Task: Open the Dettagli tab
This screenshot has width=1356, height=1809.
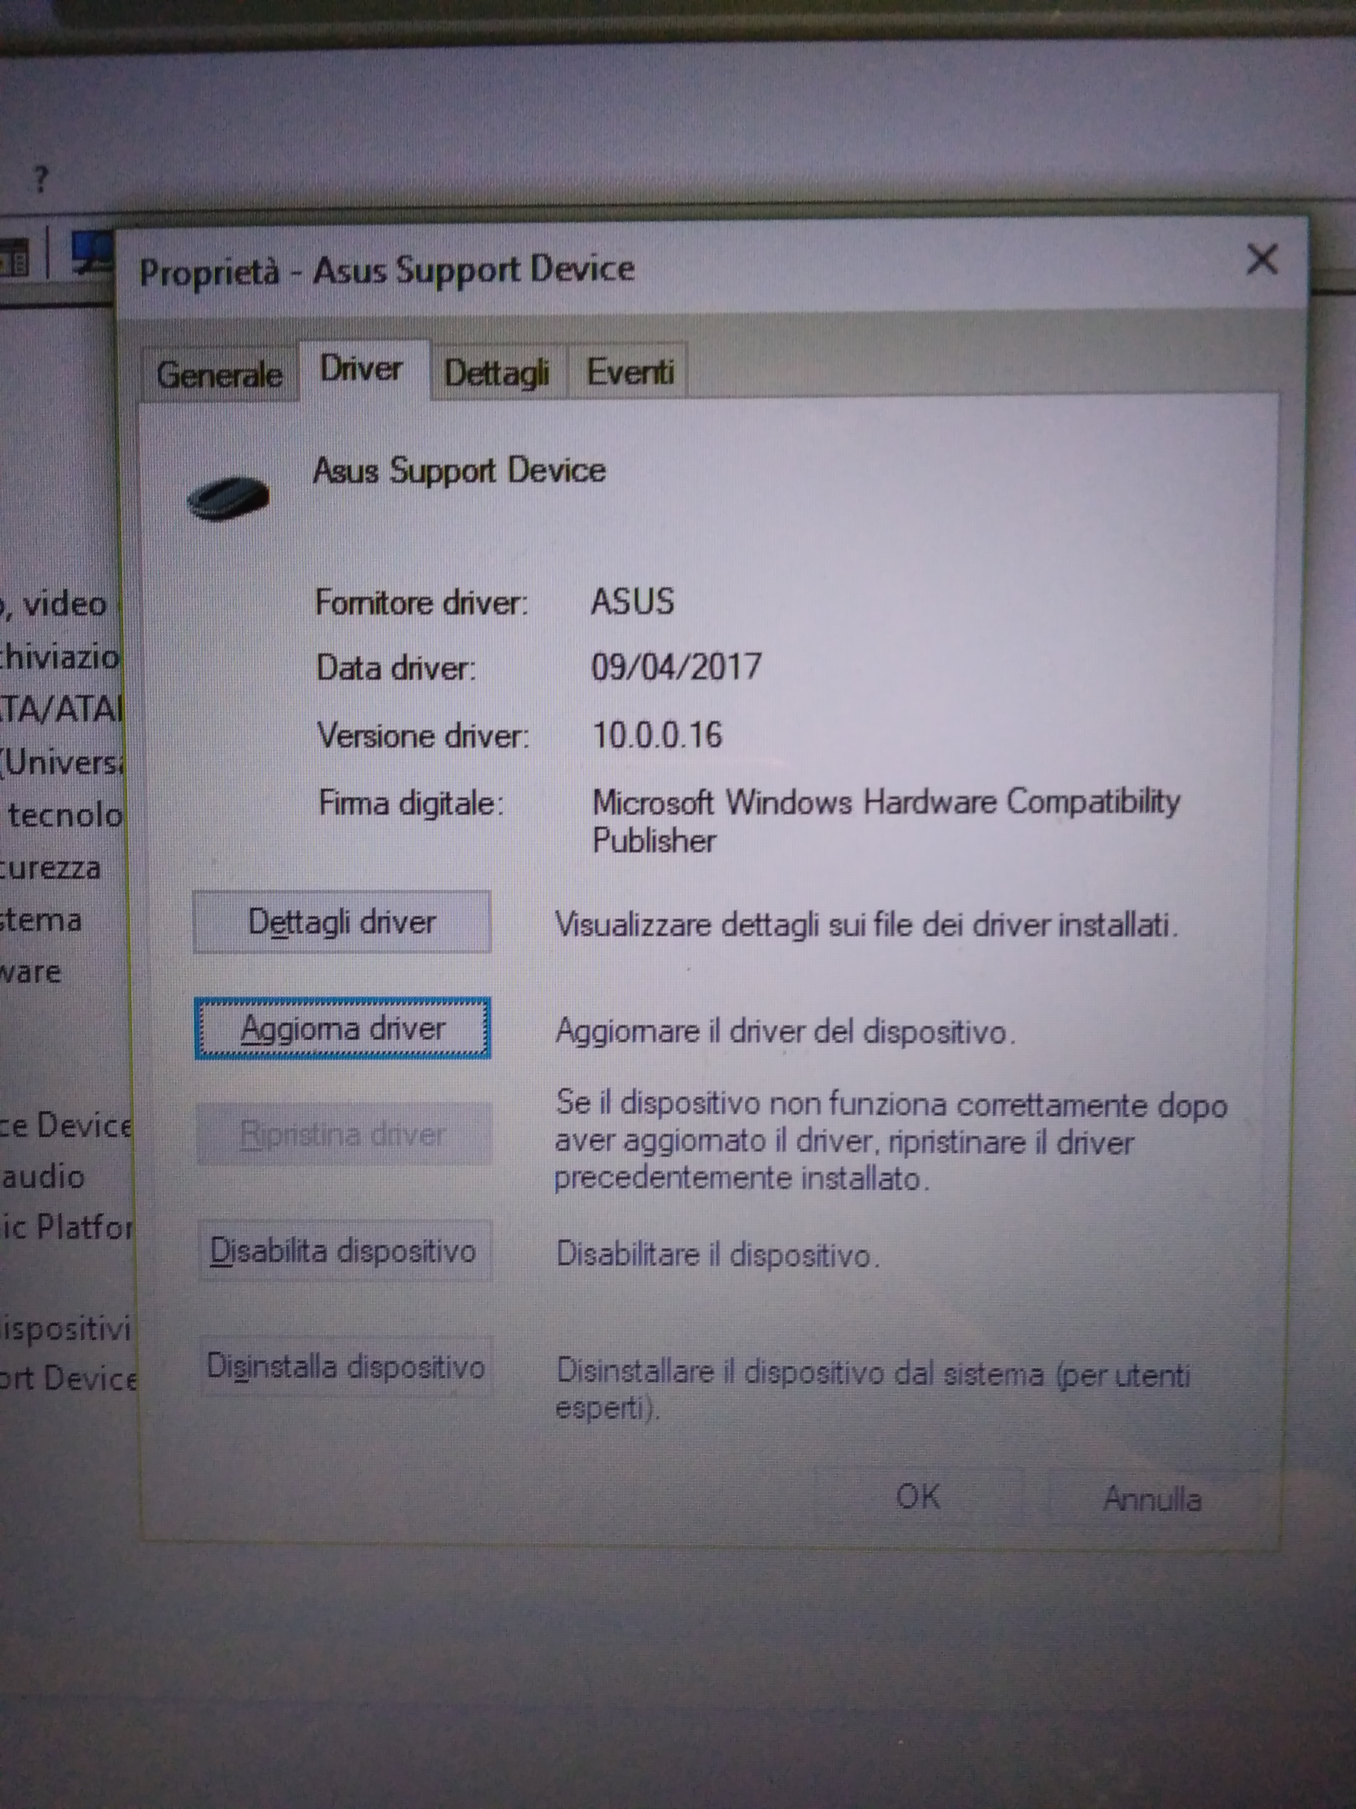Action: [x=497, y=373]
